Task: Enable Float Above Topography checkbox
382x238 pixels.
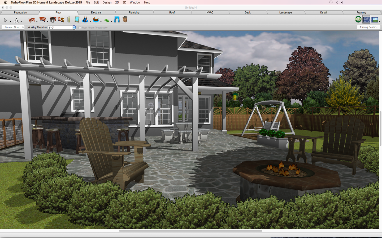Action: pos(80,28)
